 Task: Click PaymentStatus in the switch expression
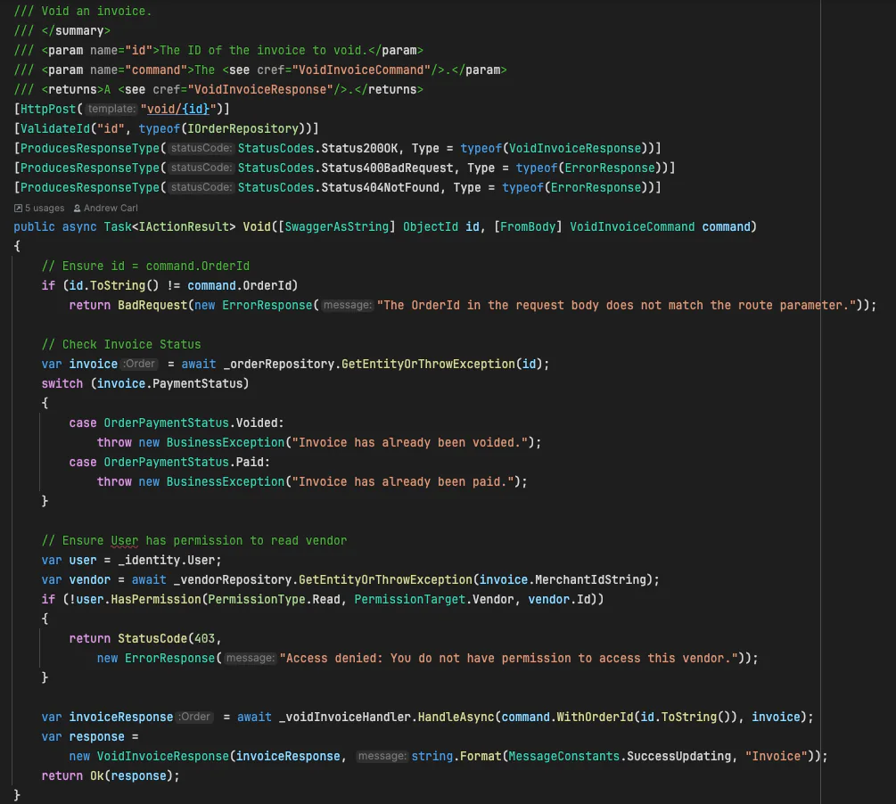pyautogui.click(x=198, y=383)
